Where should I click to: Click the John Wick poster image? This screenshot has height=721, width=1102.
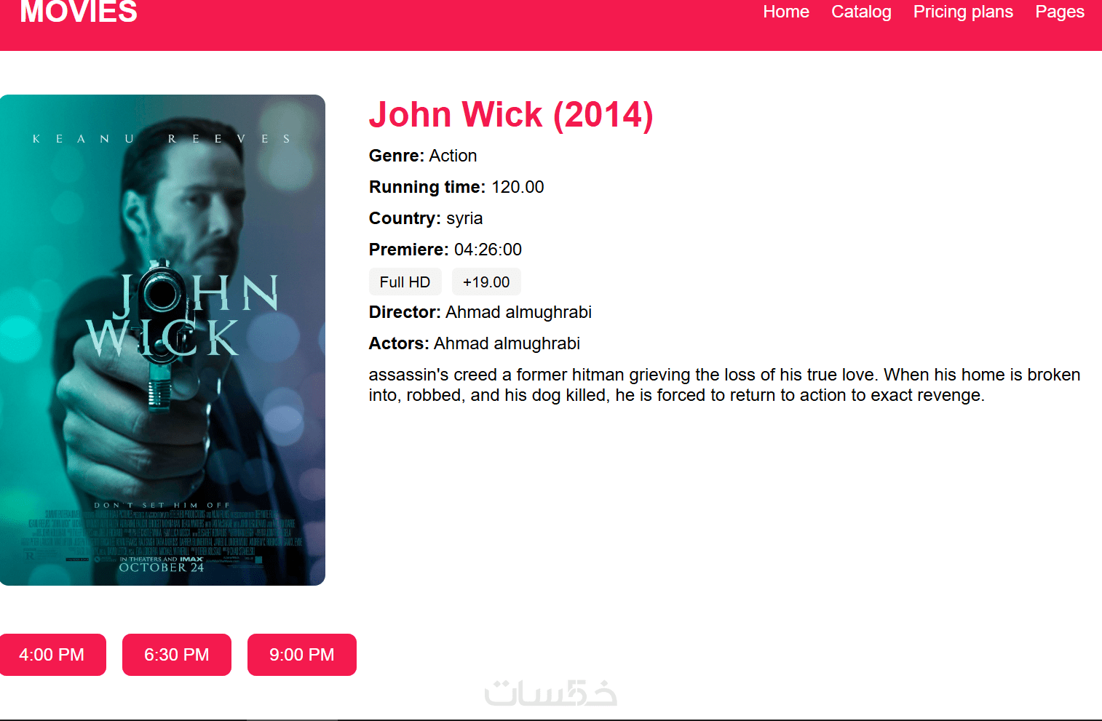click(x=162, y=340)
